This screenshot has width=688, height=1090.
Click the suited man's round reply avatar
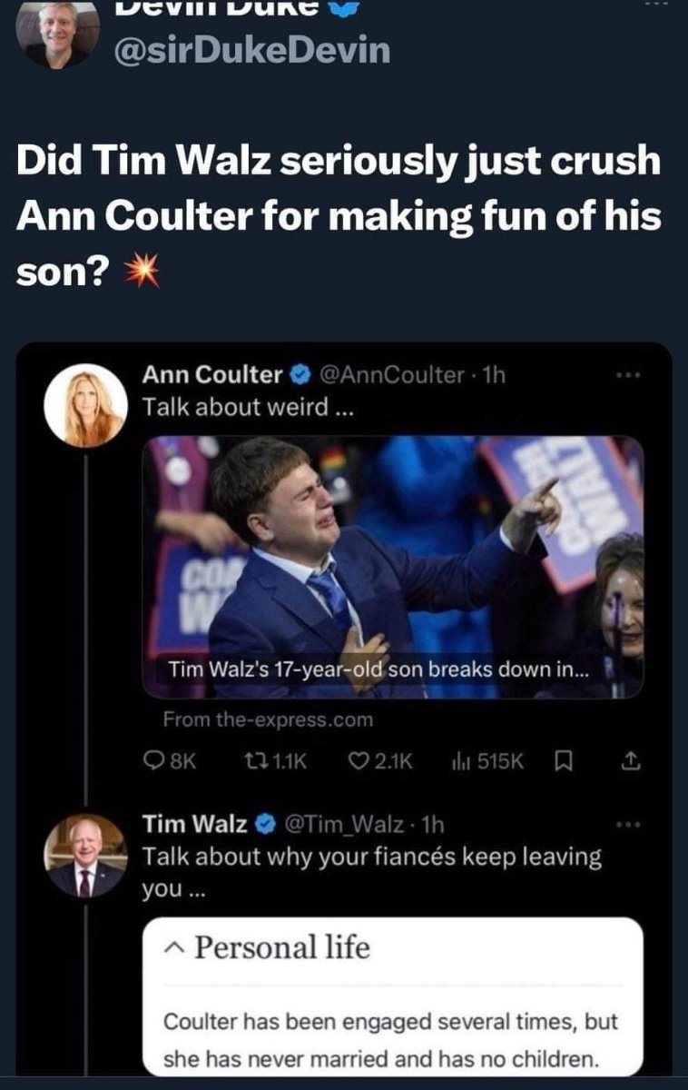[x=84, y=856]
